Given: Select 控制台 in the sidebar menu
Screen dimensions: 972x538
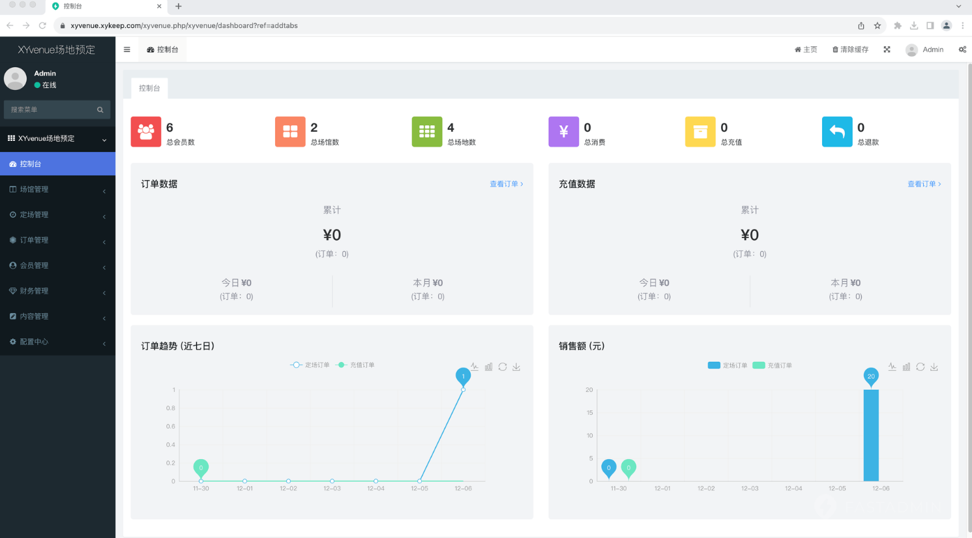Looking at the screenshot, I should [x=57, y=164].
